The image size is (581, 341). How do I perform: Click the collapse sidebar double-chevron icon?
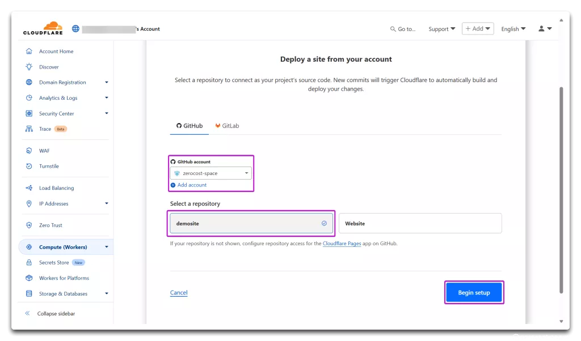point(27,313)
